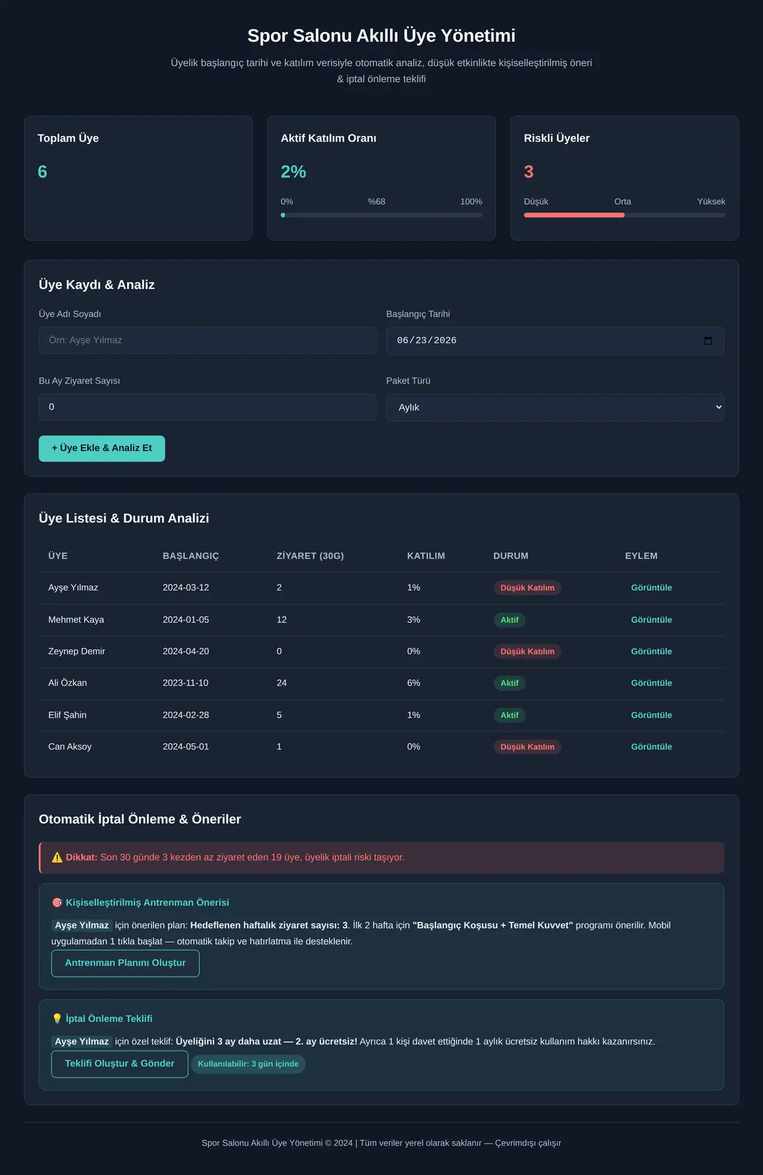Click the + Üye Ekle & Analiz Et button
This screenshot has height=1175, width=763.
pyautogui.click(x=102, y=449)
